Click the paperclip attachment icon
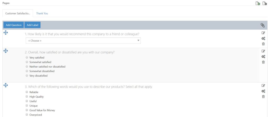 [263, 25]
